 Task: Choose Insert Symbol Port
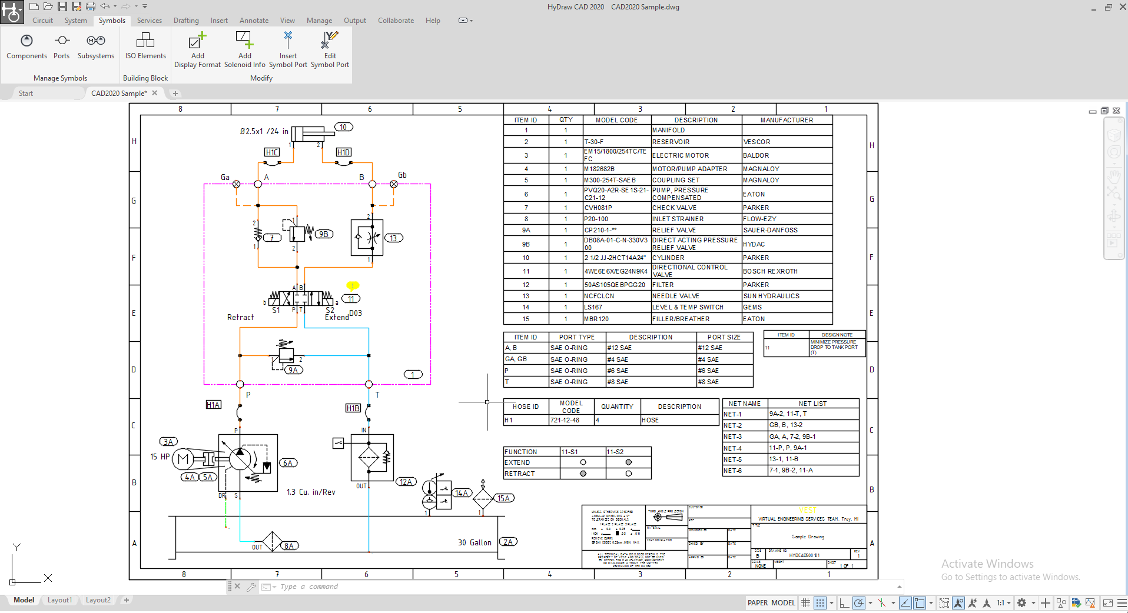tap(288, 51)
